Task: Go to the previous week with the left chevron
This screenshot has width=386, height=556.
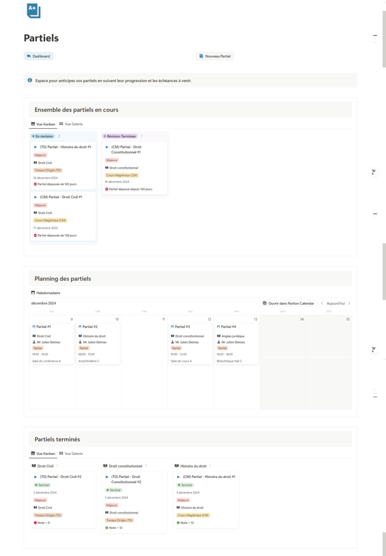Action: 322,303
